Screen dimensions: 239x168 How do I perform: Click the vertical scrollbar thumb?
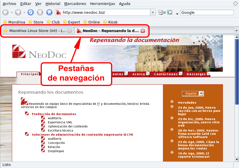tap(237, 72)
